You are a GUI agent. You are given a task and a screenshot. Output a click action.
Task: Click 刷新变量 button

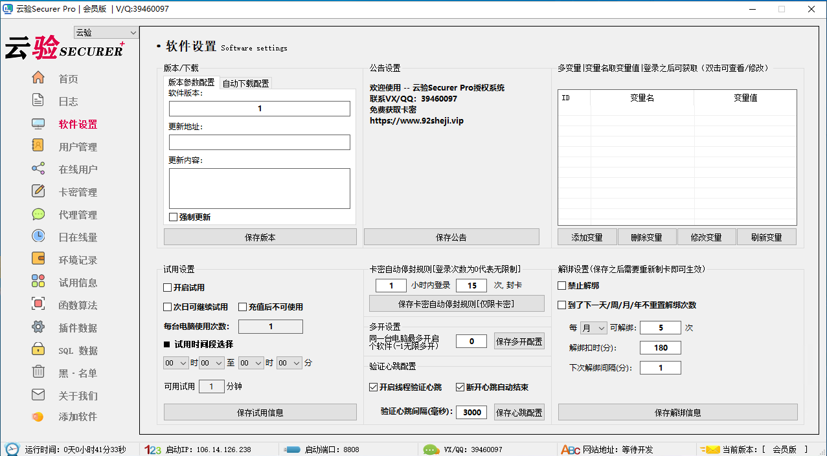tap(767, 237)
